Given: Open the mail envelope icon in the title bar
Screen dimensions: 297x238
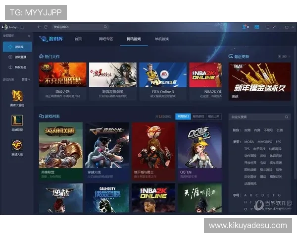Looking at the screenshot, I should [x=257, y=27].
